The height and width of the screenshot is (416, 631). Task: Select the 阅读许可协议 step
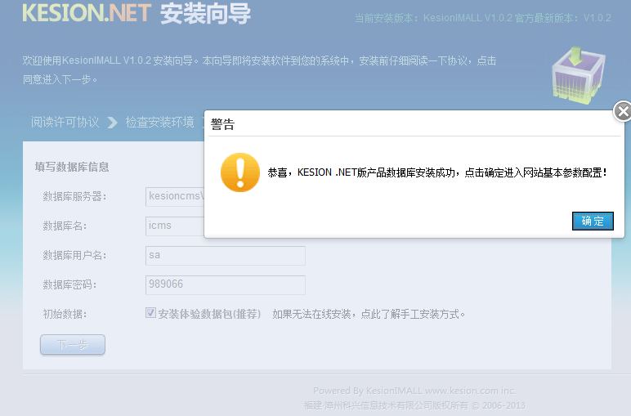(65, 122)
